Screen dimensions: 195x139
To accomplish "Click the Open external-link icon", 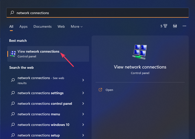I will pos(100,90).
